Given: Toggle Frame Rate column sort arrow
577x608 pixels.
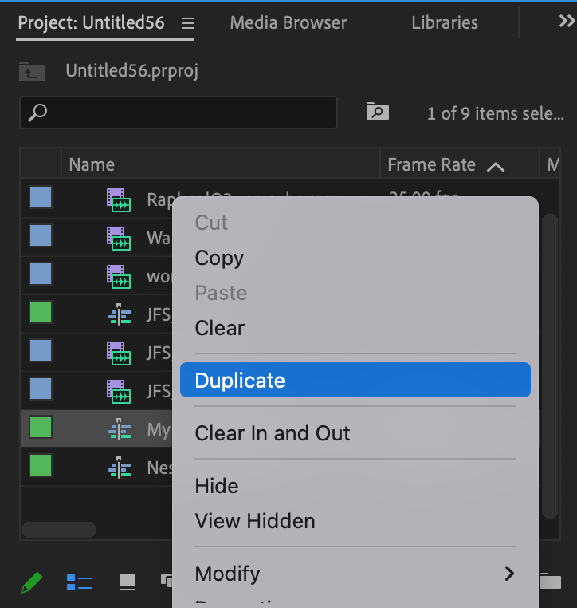Looking at the screenshot, I should pyautogui.click(x=496, y=166).
